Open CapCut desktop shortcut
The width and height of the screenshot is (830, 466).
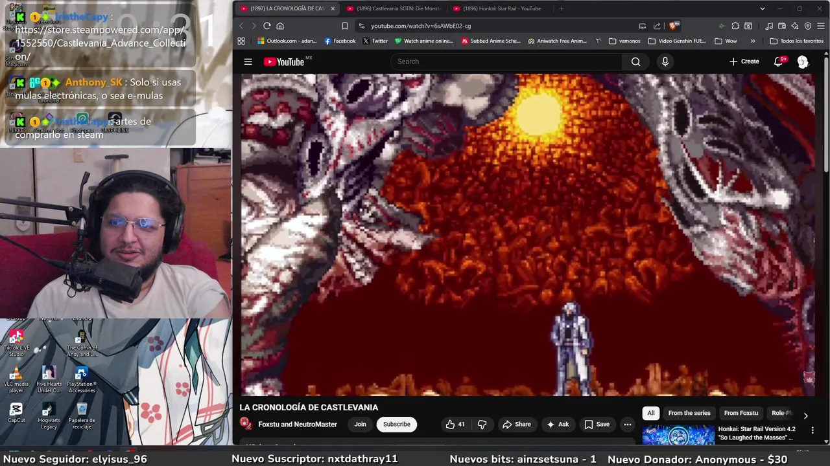[x=16, y=412]
